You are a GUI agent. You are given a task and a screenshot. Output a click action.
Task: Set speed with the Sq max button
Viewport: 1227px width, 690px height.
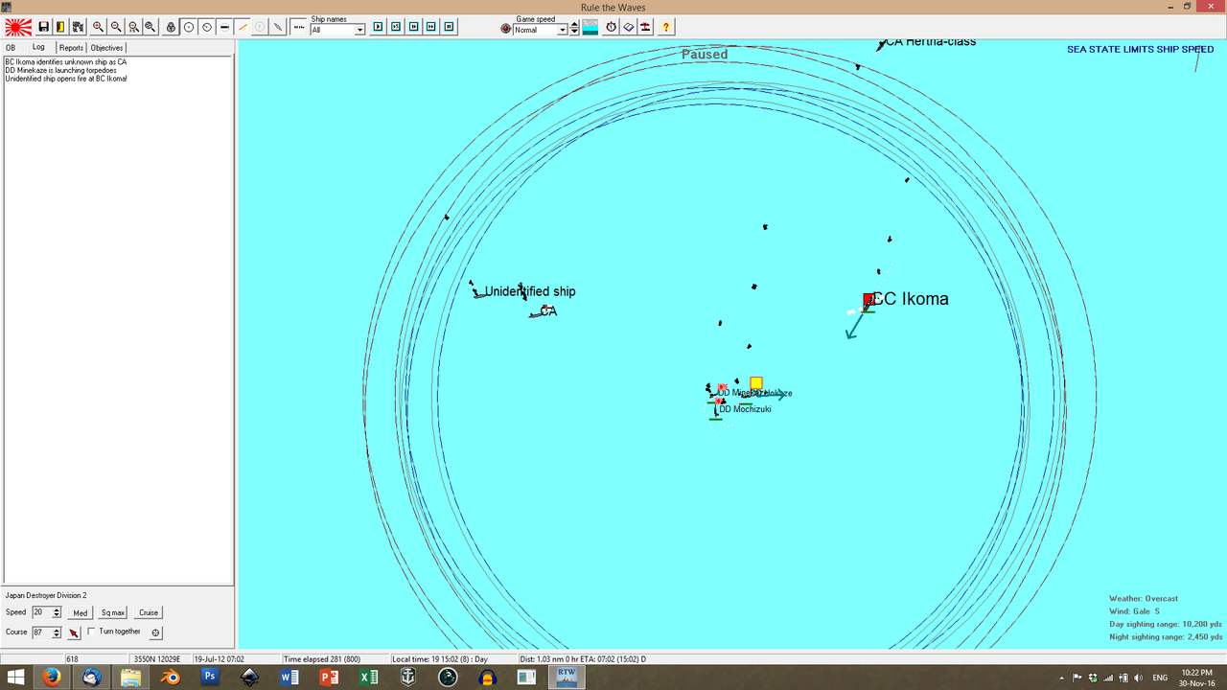point(113,612)
